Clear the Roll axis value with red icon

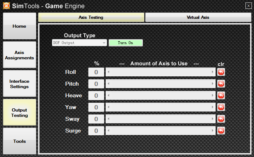click(x=221, y=72)
